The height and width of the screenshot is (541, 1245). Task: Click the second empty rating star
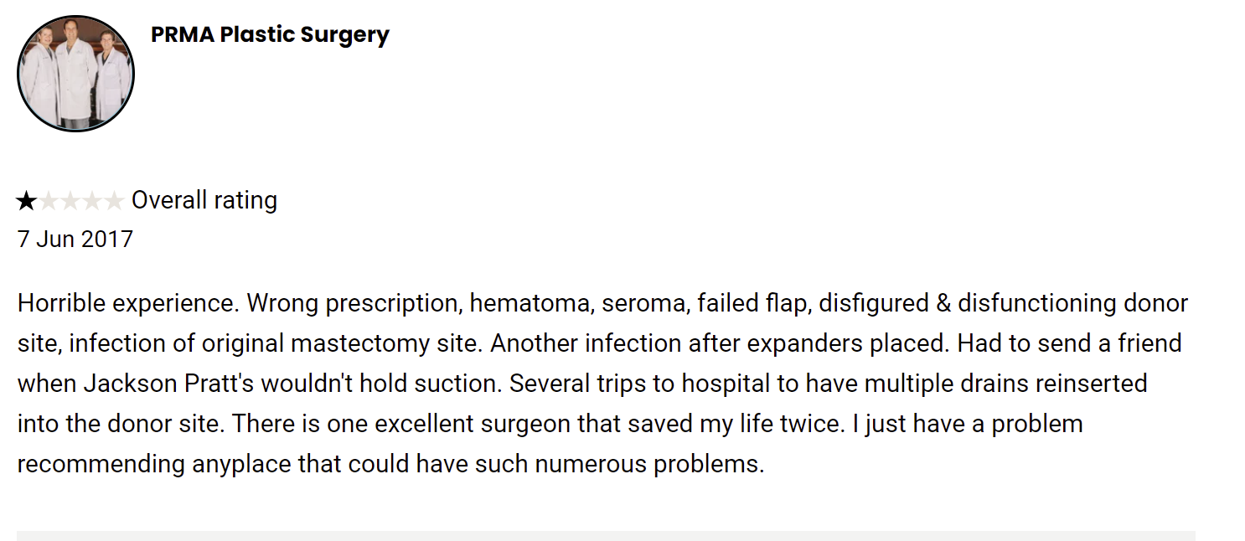[49, 201]
